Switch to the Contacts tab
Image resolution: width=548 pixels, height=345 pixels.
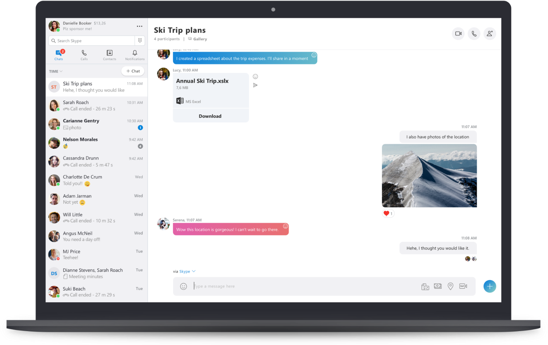[x=109, y=55]
